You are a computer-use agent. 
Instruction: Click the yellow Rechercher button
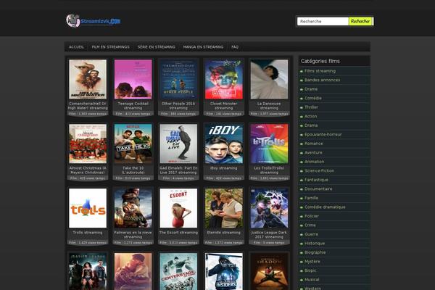(360, 21)
